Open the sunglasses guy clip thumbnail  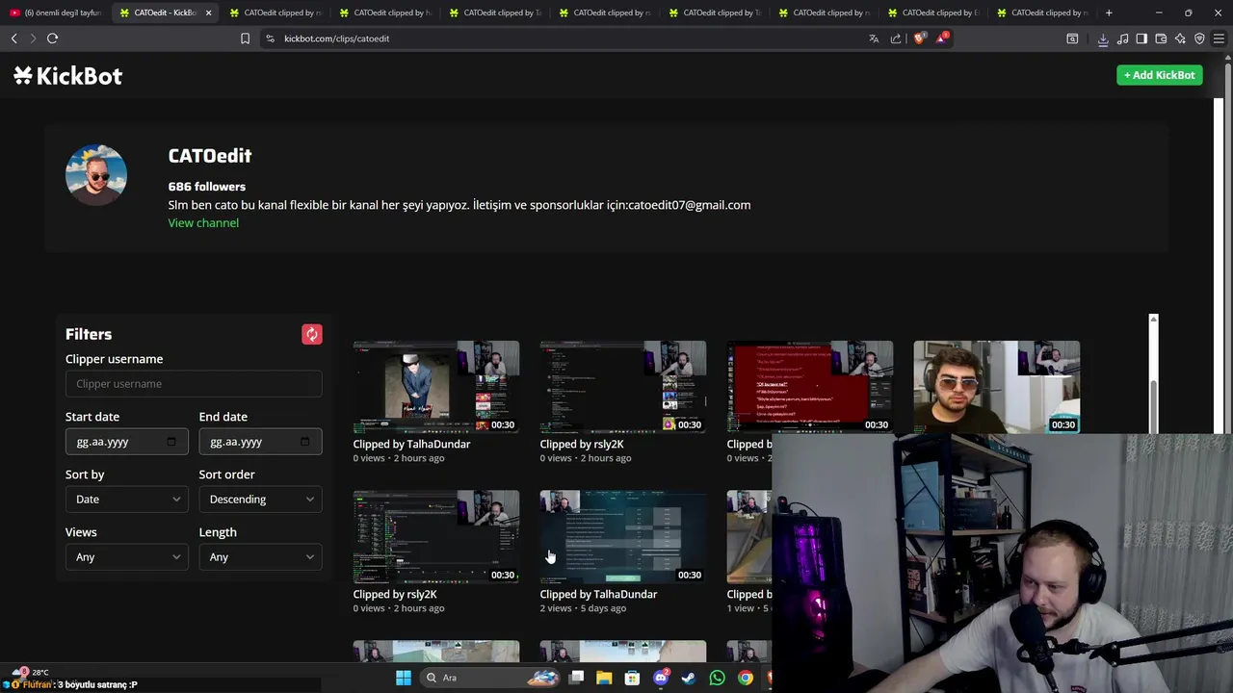point(997,386)
